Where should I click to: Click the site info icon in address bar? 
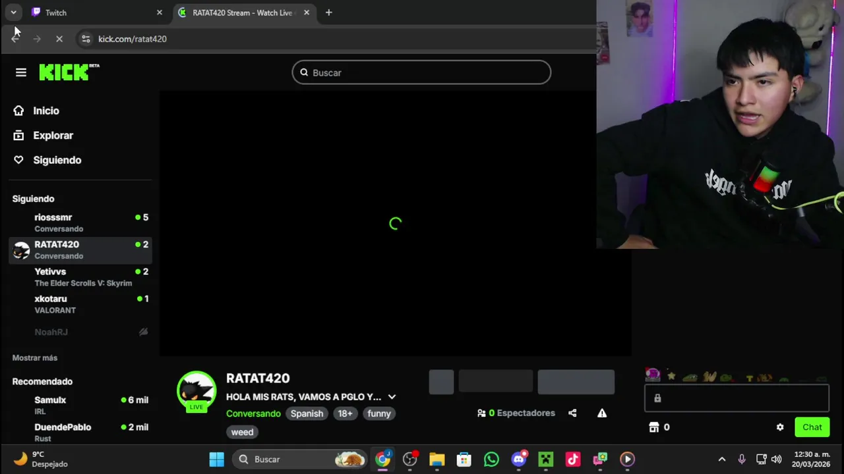[x=86, y=39]
